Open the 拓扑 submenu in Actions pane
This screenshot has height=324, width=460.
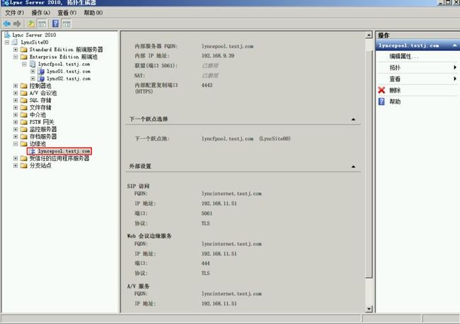[x=418, y=67]
